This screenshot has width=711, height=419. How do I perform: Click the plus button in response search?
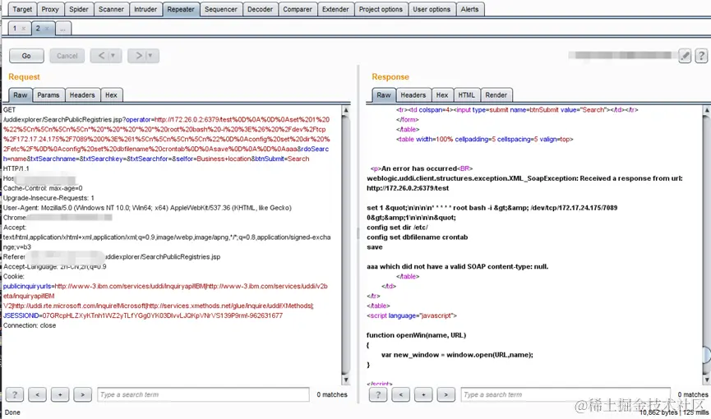tap(422, 395)
